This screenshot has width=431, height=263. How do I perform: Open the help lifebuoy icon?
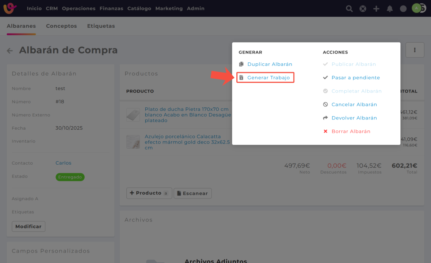coord(363,9)
